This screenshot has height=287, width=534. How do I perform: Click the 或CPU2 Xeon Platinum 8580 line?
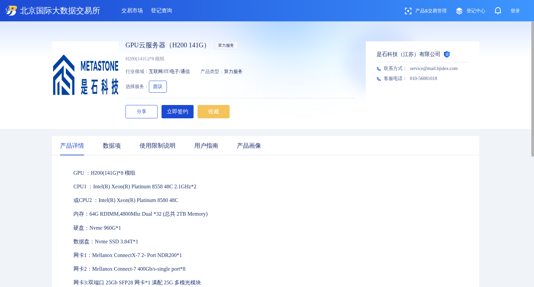click(126, 200)
